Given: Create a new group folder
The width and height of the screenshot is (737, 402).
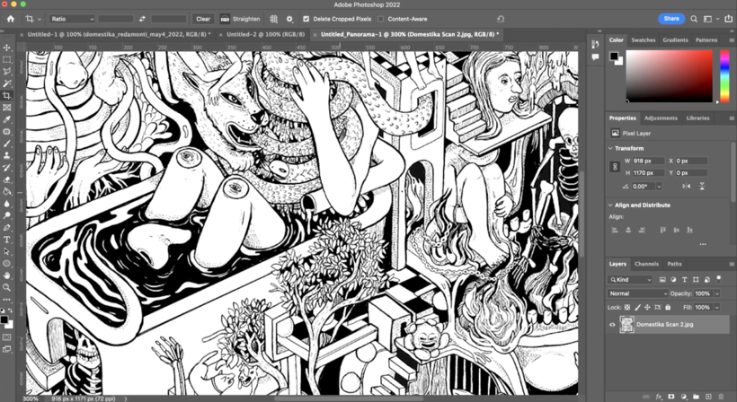Looking at the screenshot, I should 697,397.
